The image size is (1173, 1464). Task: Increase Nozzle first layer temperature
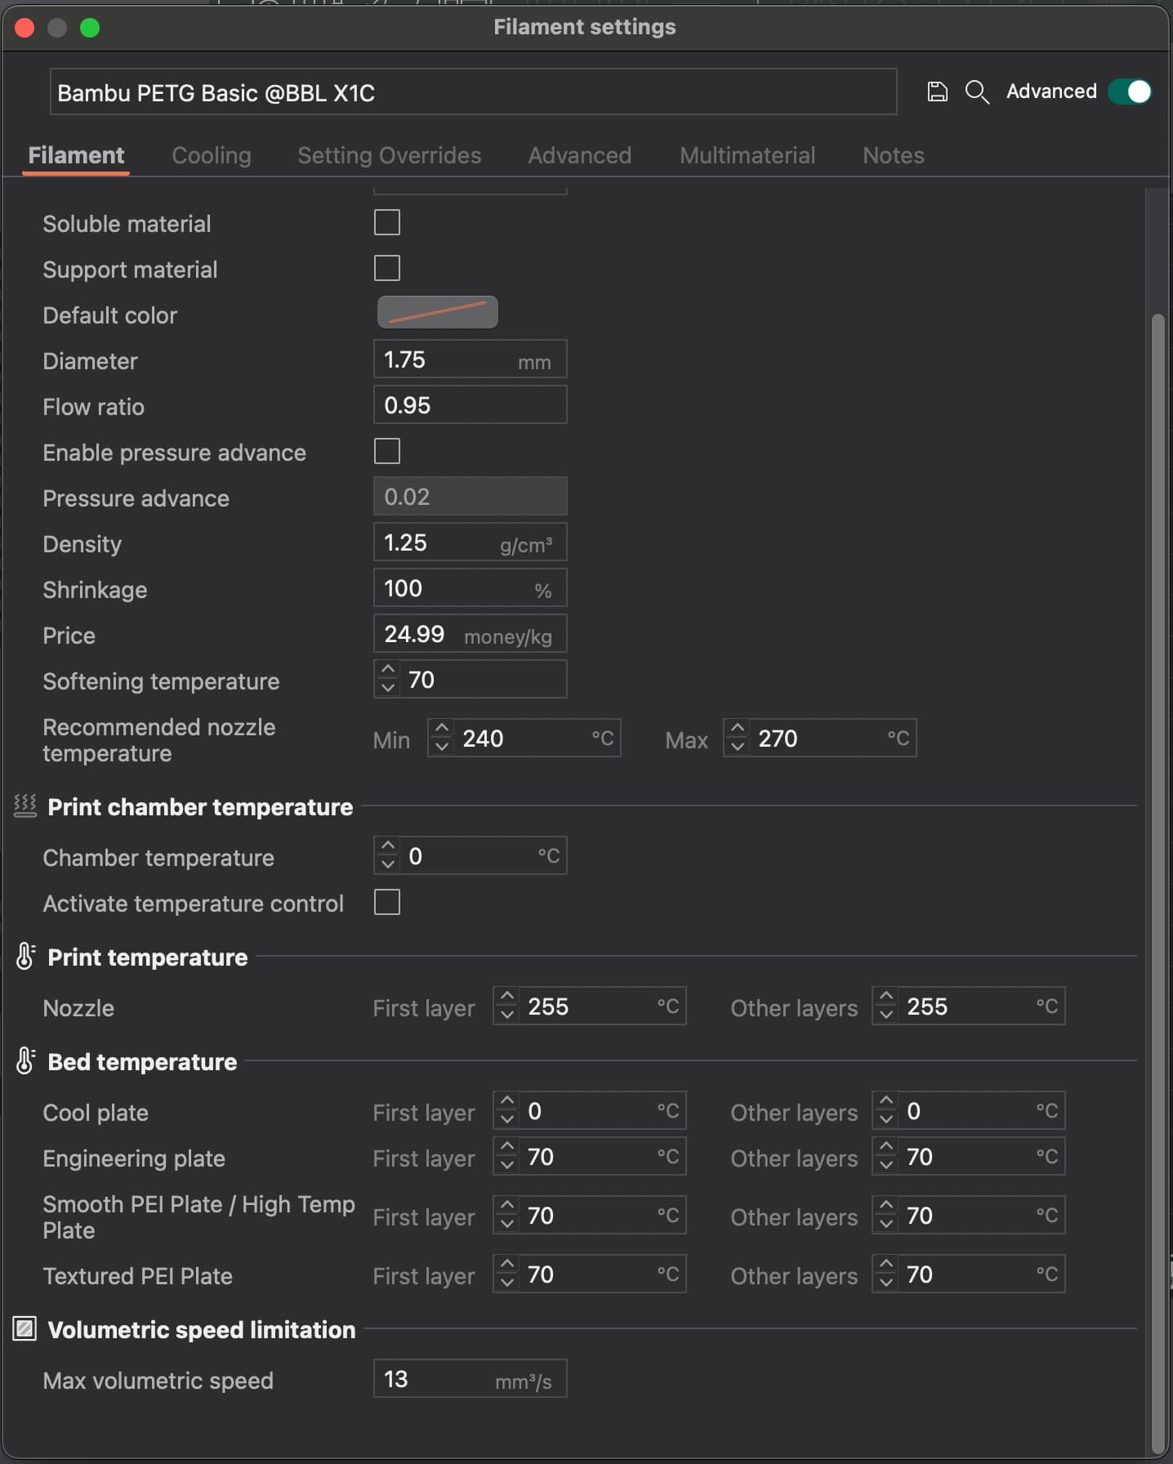coord(507,997)
